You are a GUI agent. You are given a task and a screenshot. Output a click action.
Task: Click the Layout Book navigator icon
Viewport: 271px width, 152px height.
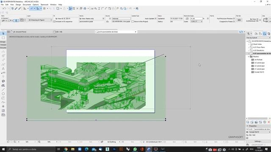(265, 34)
